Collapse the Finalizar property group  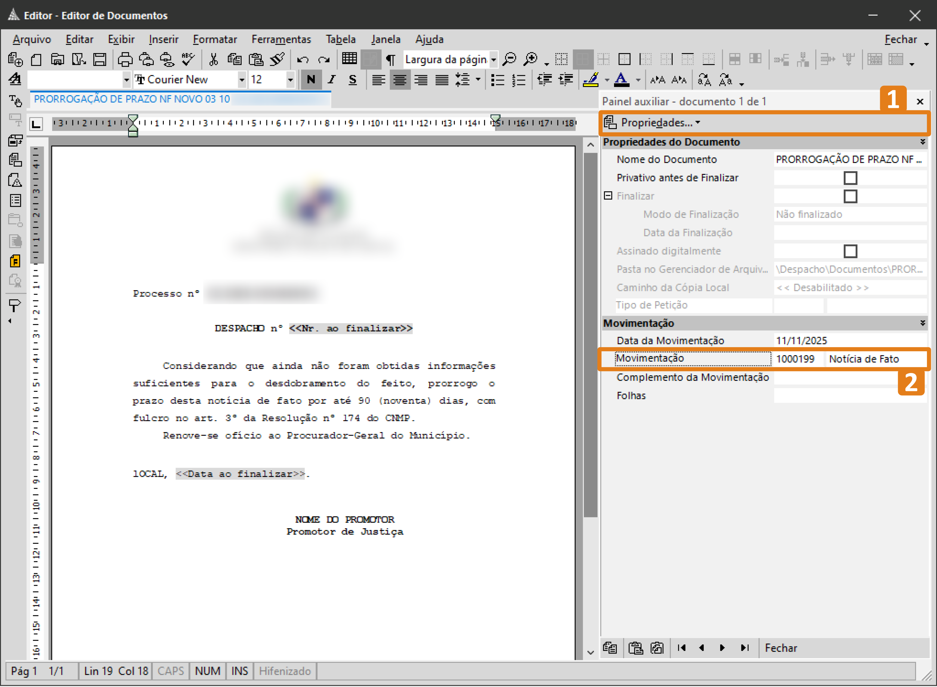point(608,195)
